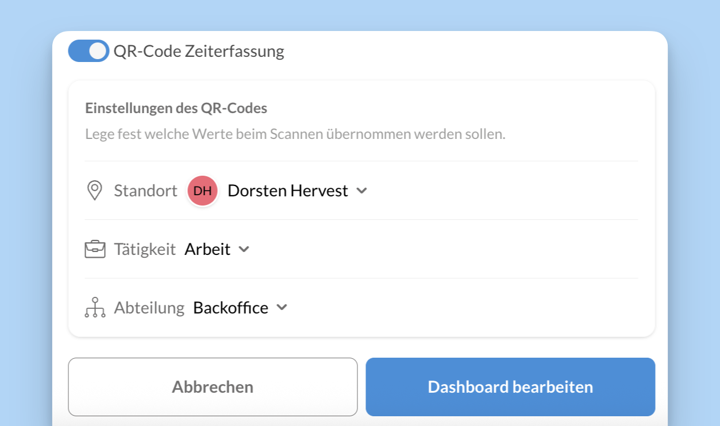Select the Abteilung field label
The width and height of the screenshot is (720, 426).
tap(149, 308)
